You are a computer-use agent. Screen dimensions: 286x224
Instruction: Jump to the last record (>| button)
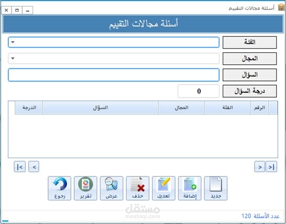(271, 167)
